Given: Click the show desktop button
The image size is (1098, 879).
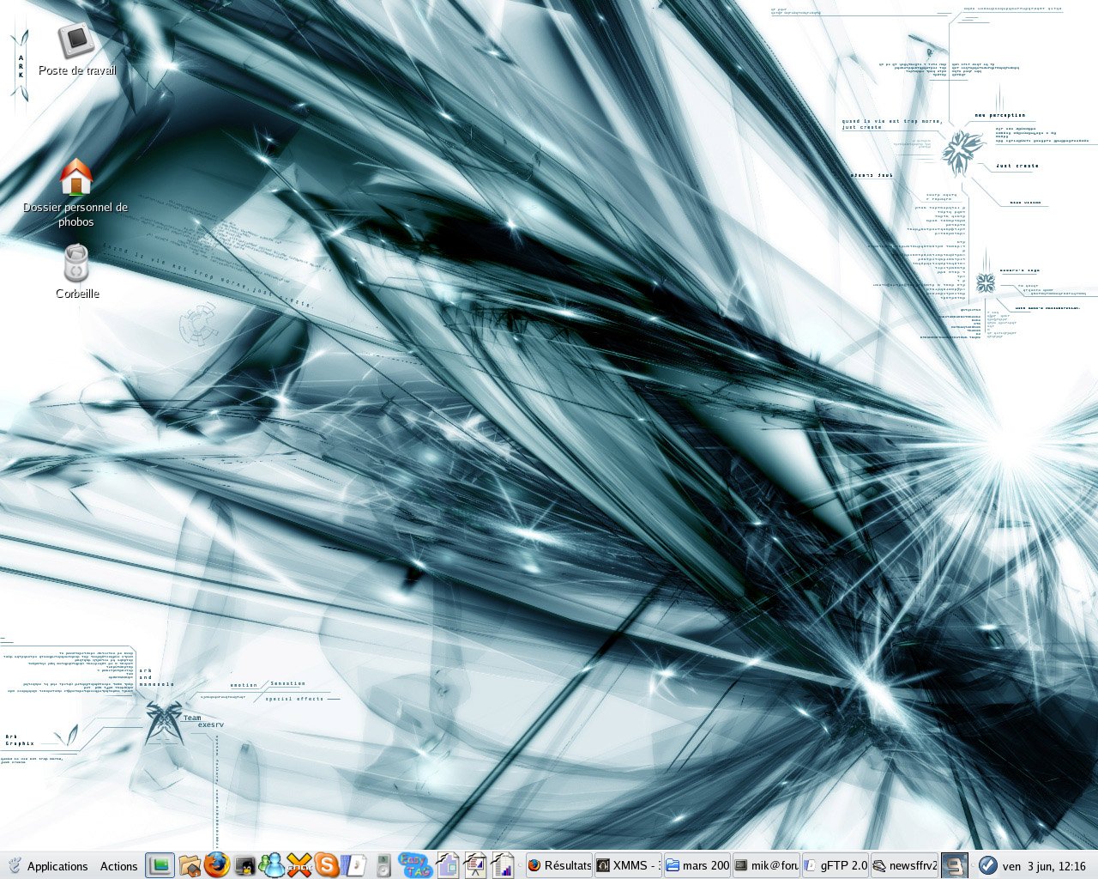Looking at the screenshot, I should tap(160, 865).
